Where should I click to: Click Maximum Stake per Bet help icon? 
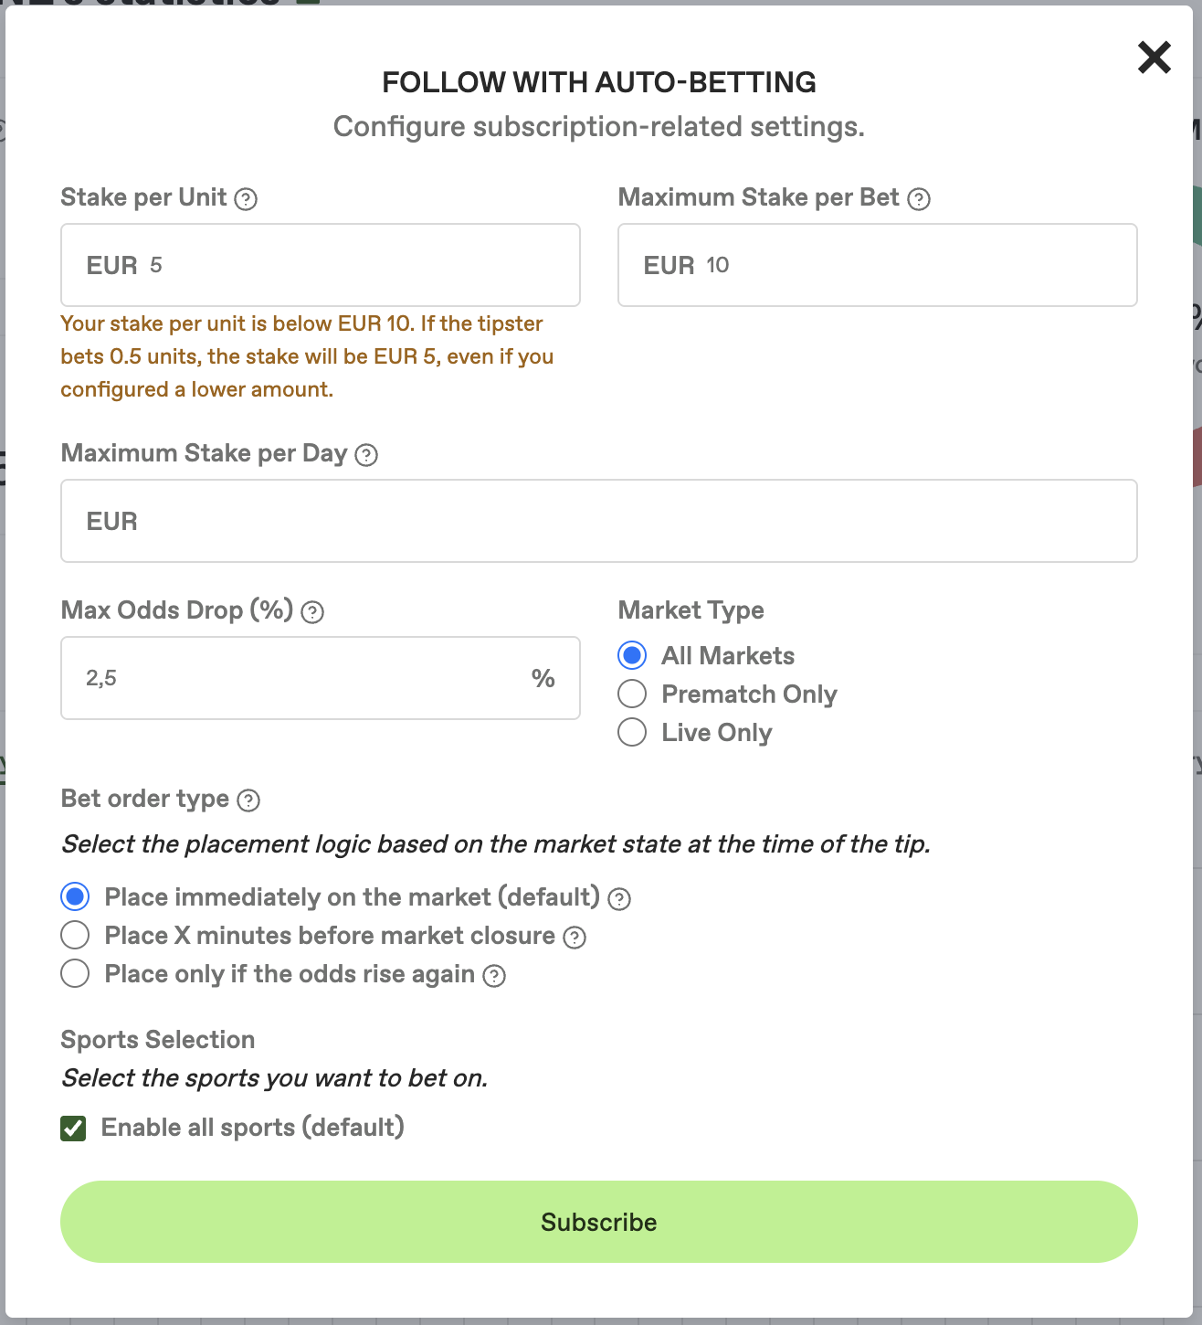(x=919, y=199)
